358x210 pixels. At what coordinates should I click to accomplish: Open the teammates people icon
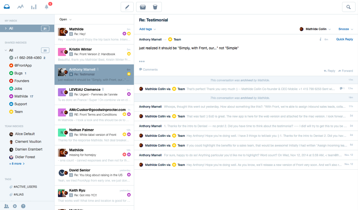[7, 206]
